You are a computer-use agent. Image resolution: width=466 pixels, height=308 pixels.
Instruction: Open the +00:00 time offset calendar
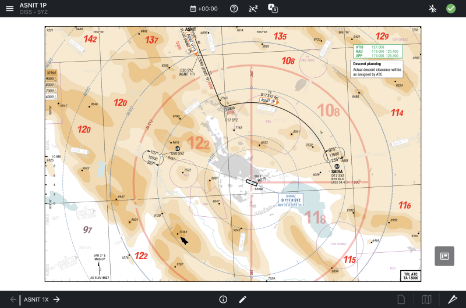(204, 9)
